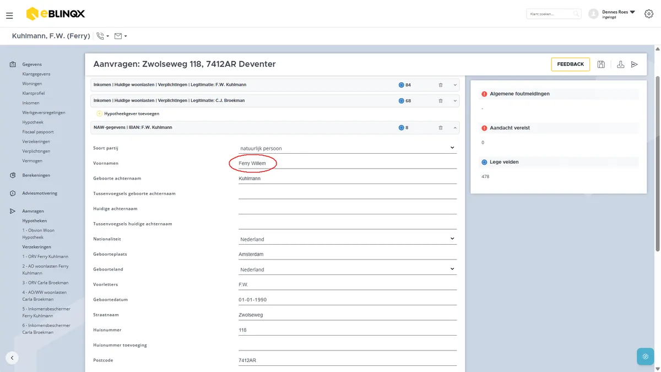Save the application with the floppy icon

pyautogui.click(x=601, y=64)
